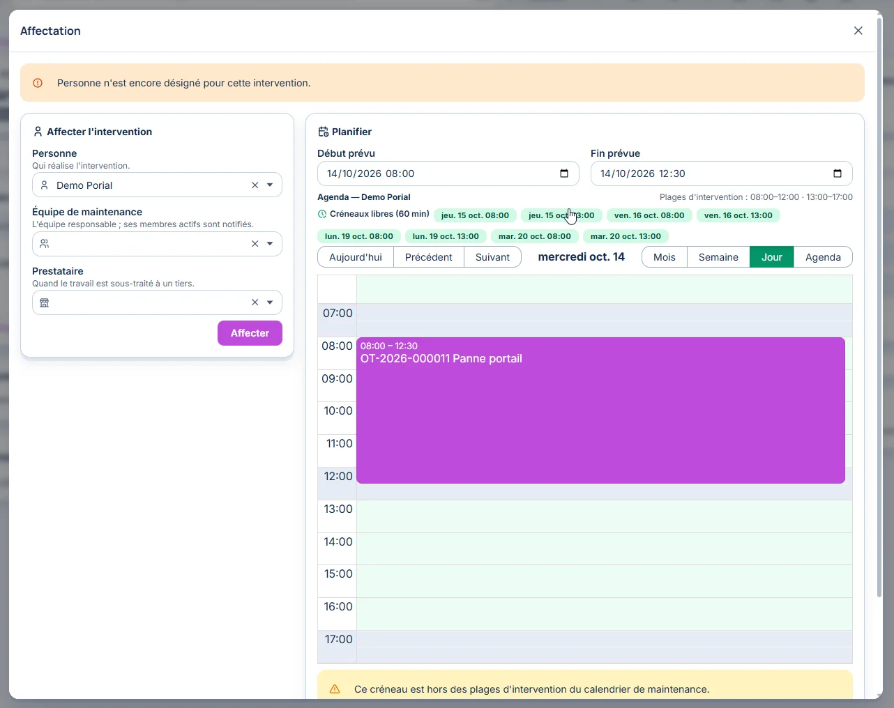Navigate to Précédent day

pos(429,257)
